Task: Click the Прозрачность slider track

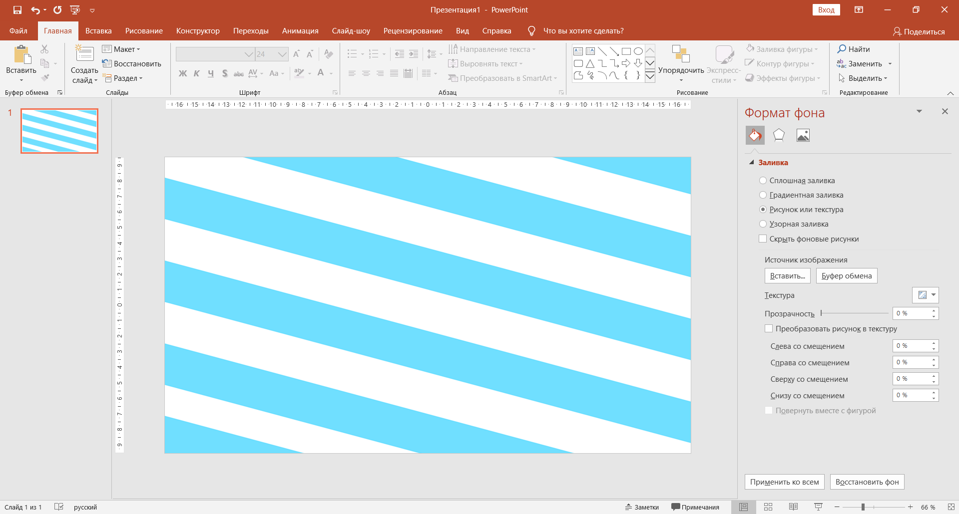Action: click(854, 313)
